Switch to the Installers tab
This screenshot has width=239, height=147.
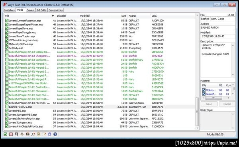coord(9,10)
